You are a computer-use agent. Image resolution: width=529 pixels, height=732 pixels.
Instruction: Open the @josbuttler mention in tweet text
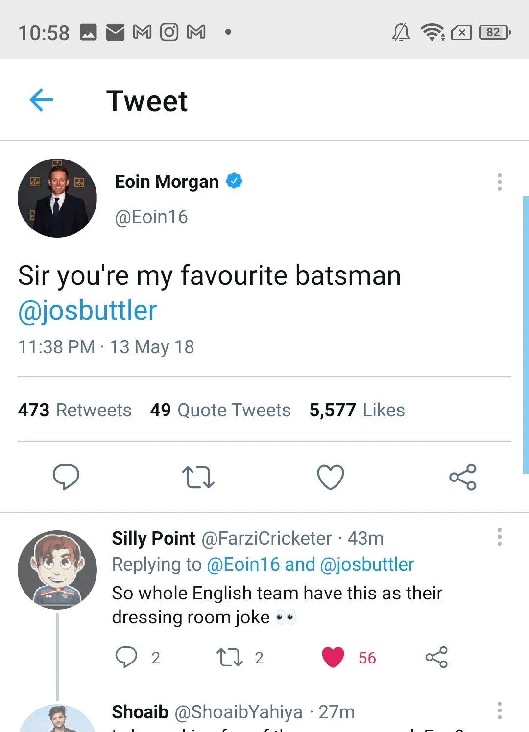pos(88,311)
